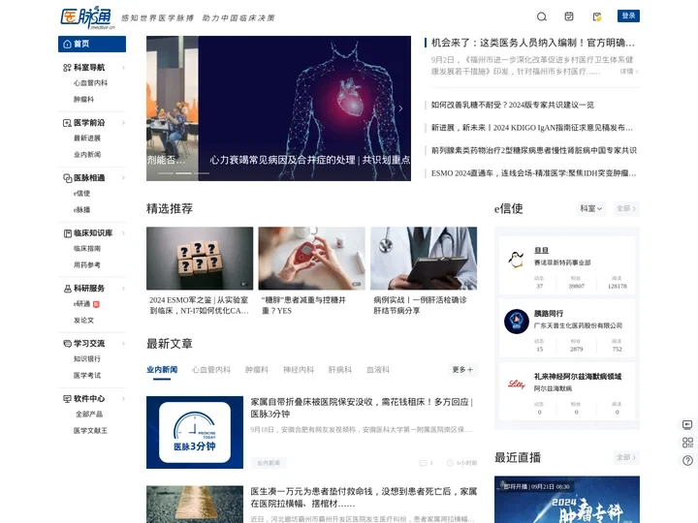
Task: Expand more tabs with 更多+
Action: click(x=462, y=370)
